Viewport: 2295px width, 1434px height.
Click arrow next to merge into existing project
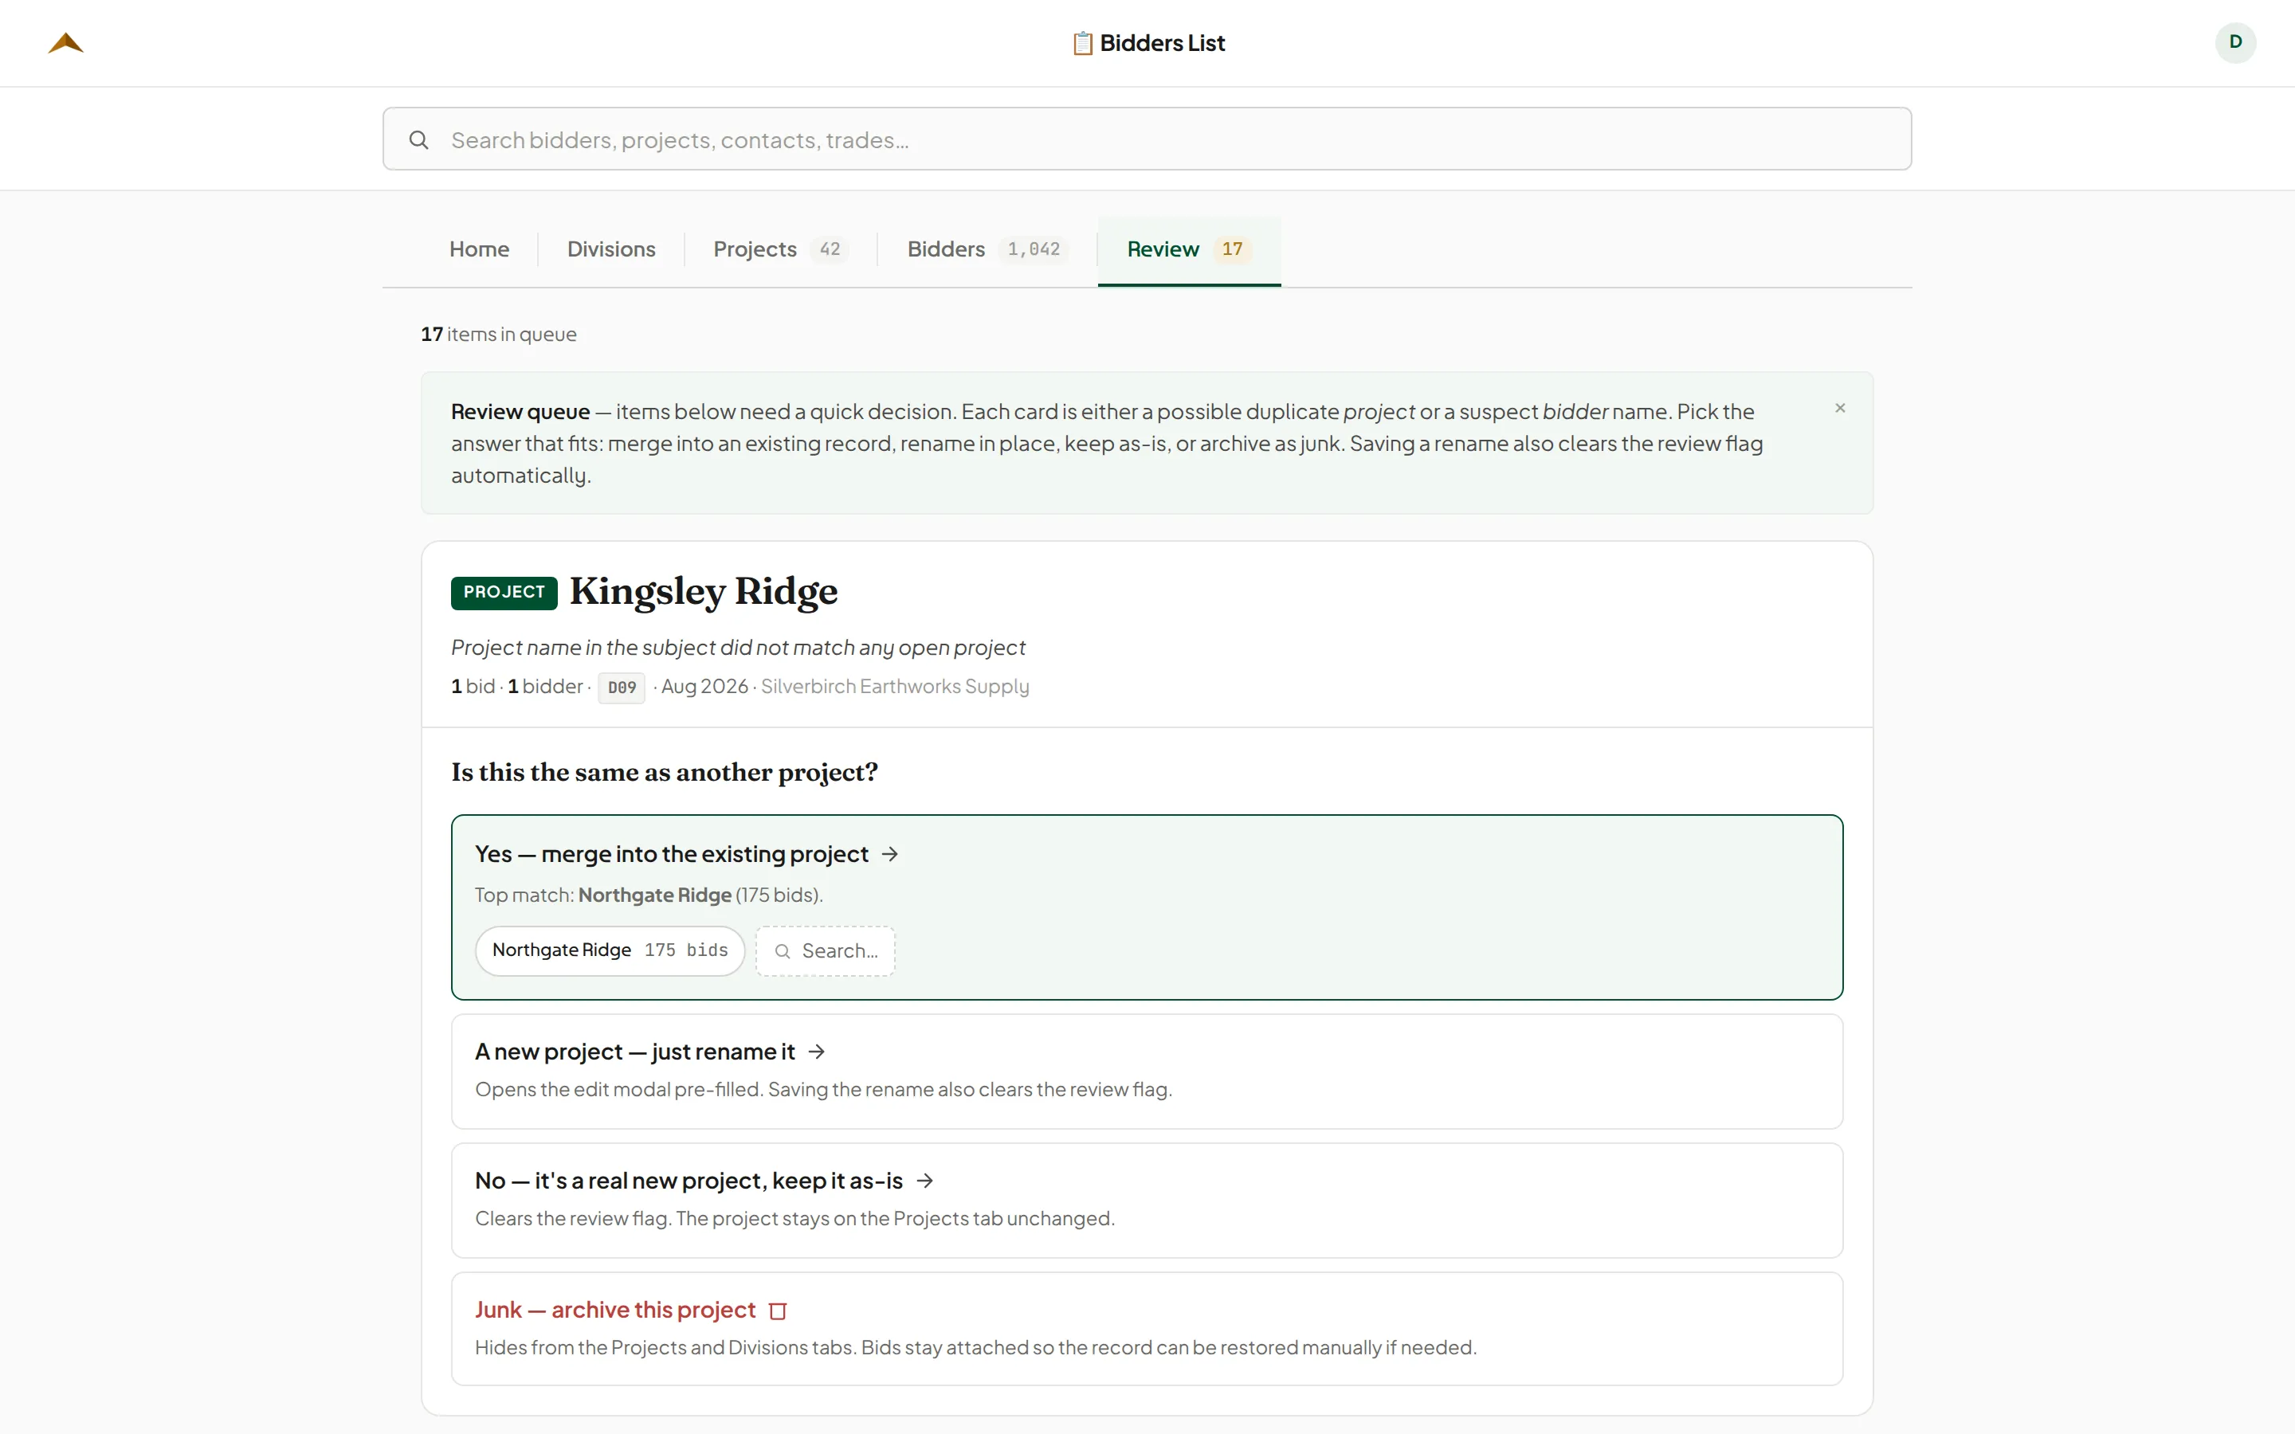point(889,853)
